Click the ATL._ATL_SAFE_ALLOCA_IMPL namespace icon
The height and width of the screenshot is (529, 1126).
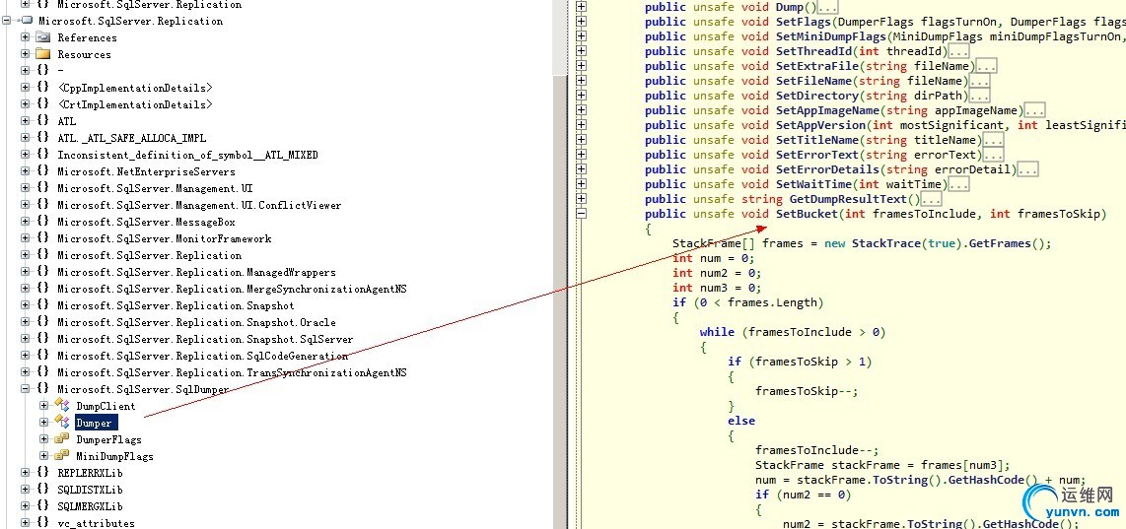pos(43,138)
